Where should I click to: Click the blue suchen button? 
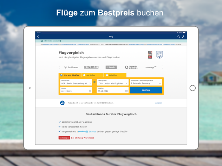tap(146, 90)
